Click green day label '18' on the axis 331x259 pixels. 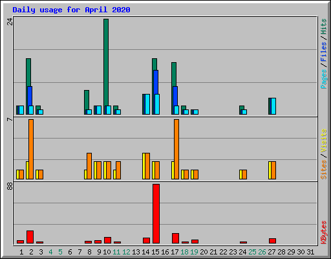[184, 252]
